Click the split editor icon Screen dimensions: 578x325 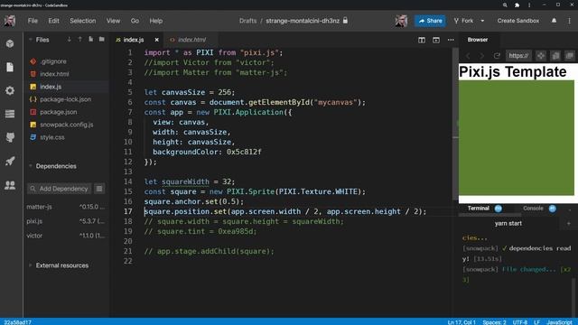(422, 40)
